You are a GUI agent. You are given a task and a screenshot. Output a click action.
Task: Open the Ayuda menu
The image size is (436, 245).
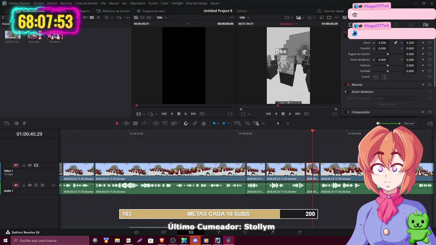coord(215,3)
